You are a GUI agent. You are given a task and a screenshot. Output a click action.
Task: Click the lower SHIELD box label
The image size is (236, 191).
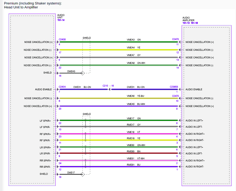(87, 114)
